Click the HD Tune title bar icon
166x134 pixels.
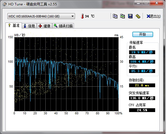point(5,4)
